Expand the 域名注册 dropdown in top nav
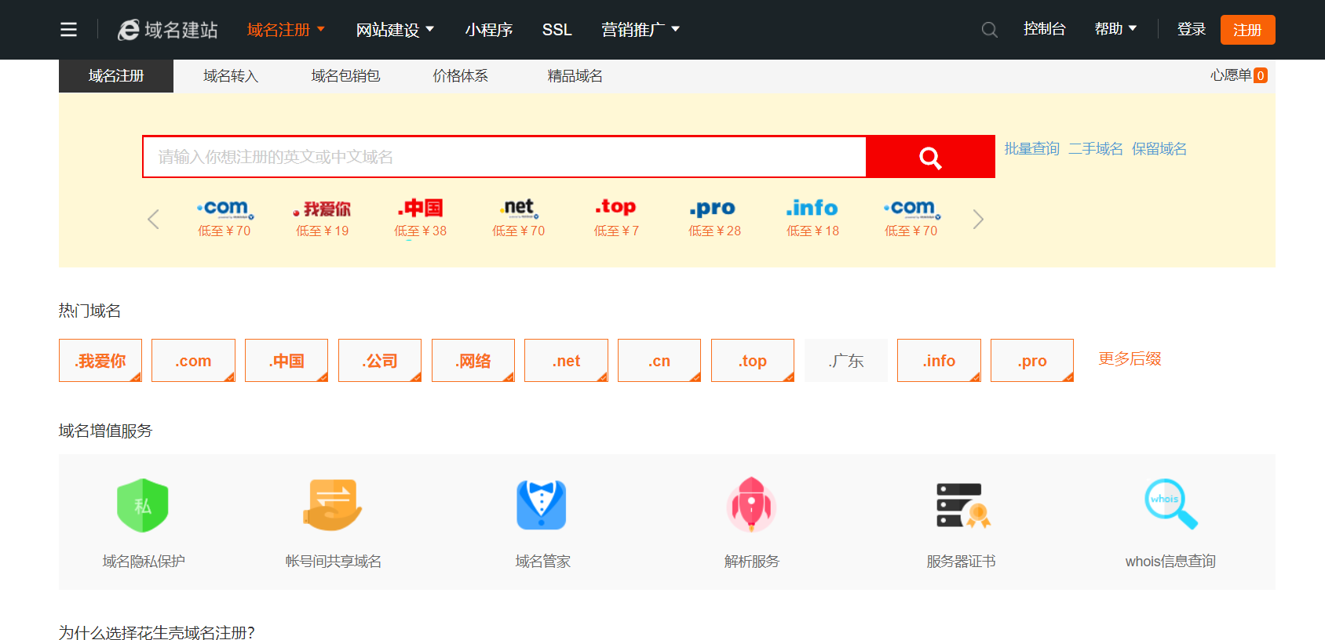1325x640 pixels. click(286, 30)
